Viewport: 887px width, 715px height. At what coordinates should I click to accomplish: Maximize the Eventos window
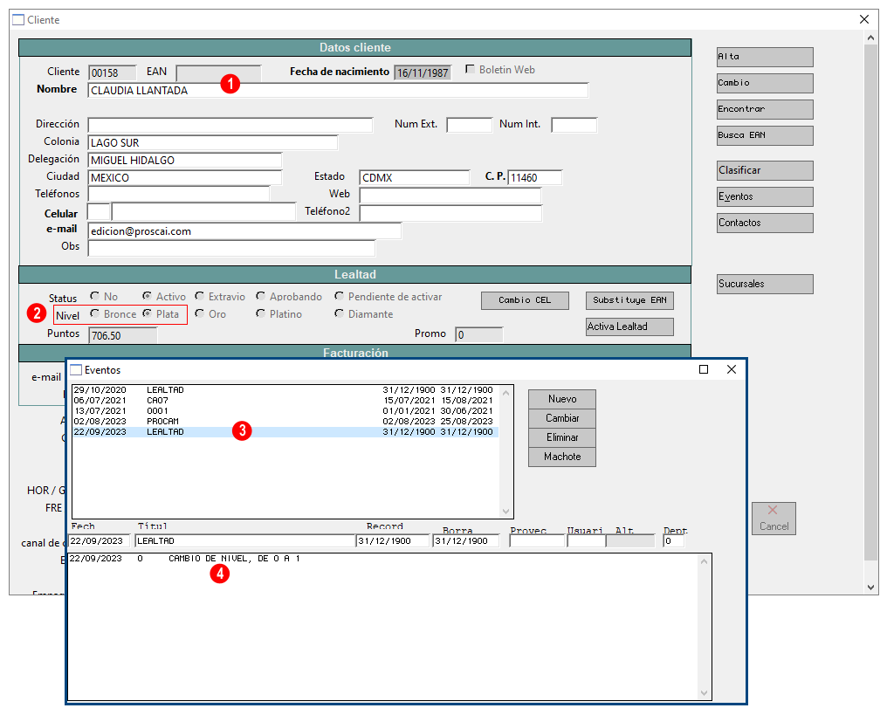tap(704, 369)
